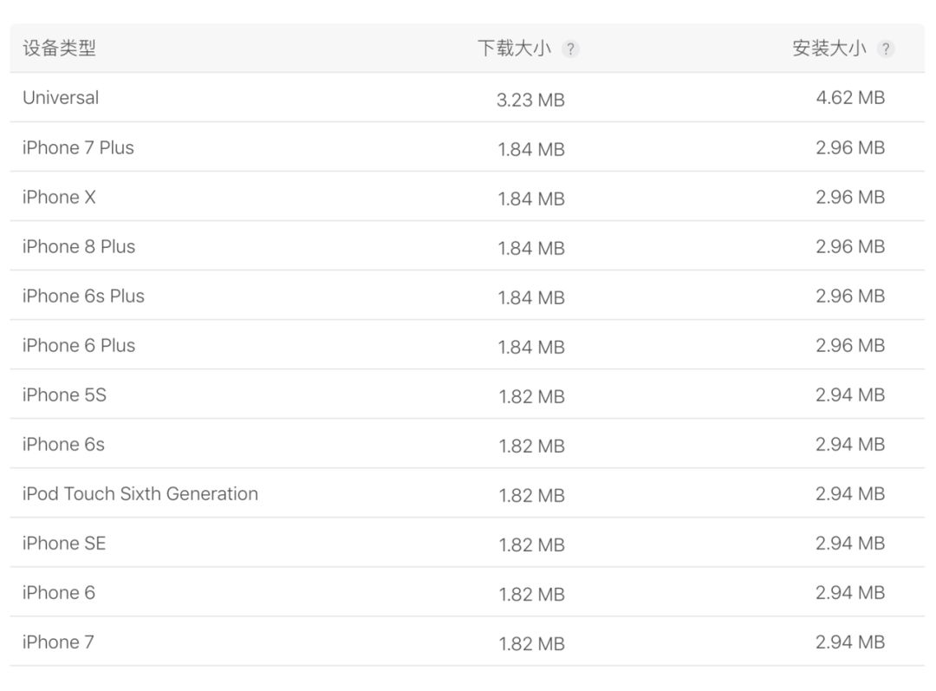This screenshot has width=936, height=691.
Task: Click the iPhone 8 Plus row
Action: pyautogui.click(x=79, y=246)
